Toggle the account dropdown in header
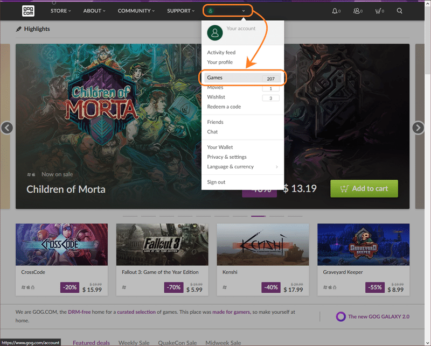The image size is (431, 346). pos(227,11)
